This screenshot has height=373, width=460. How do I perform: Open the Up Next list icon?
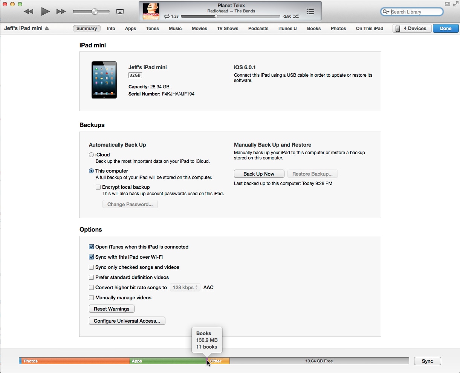tap(310, 12)
